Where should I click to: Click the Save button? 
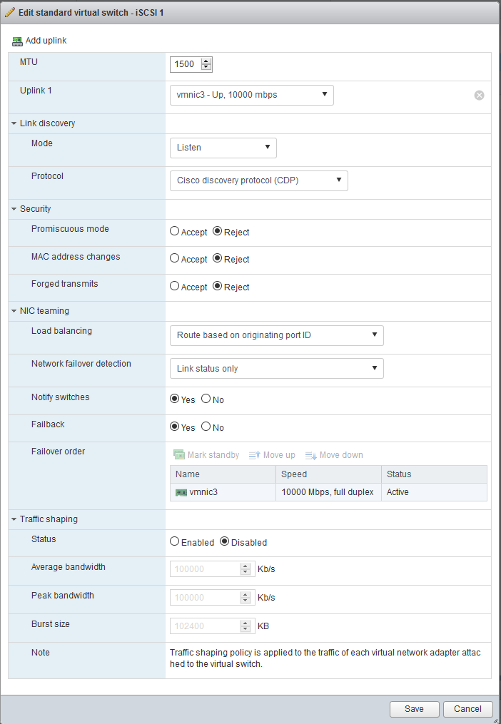click(x=414, y=709)
